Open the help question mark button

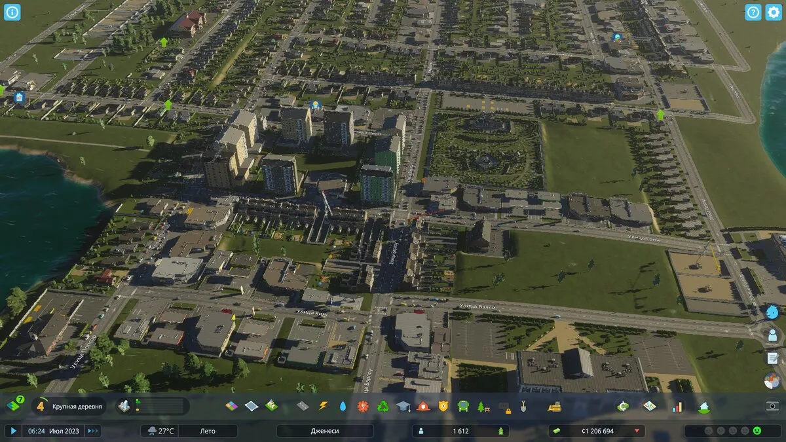pyautogui.click(x=753, y=12)
